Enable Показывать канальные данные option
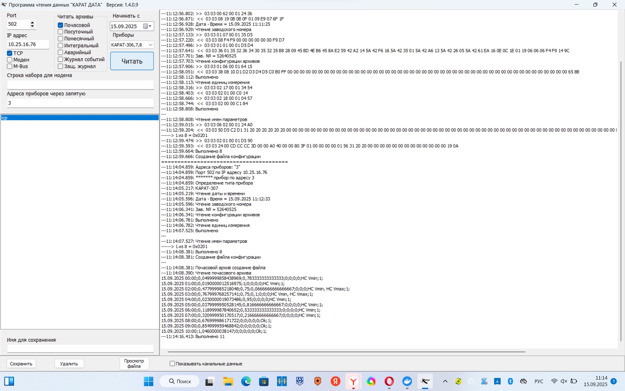Screen dimensions: 625x391 pyautogui.click(x=172, y=364)
